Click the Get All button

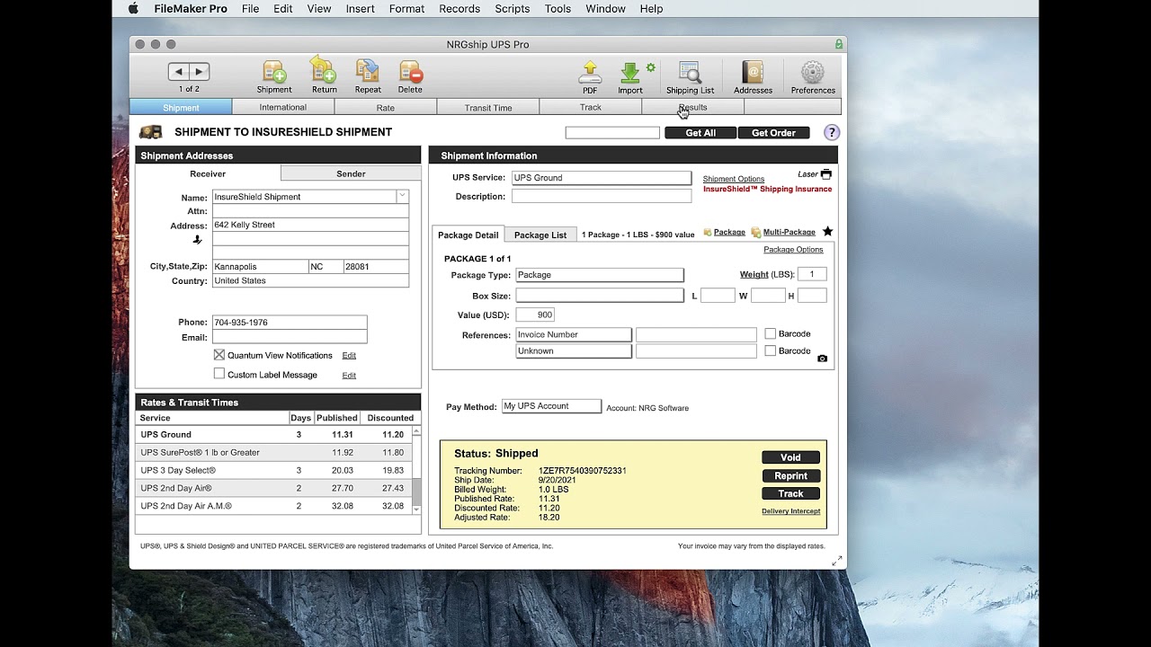click(700, 133)
